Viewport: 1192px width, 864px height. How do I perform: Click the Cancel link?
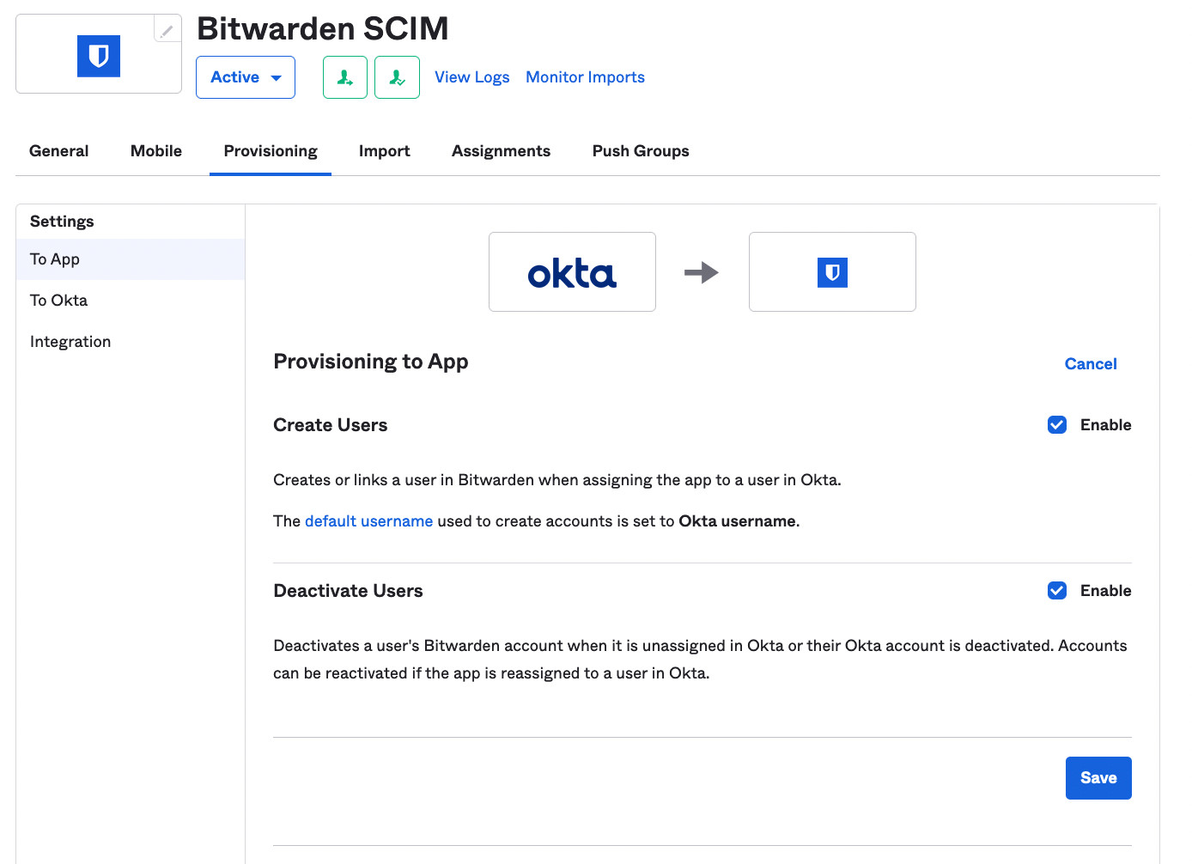tap(1091, 364)
